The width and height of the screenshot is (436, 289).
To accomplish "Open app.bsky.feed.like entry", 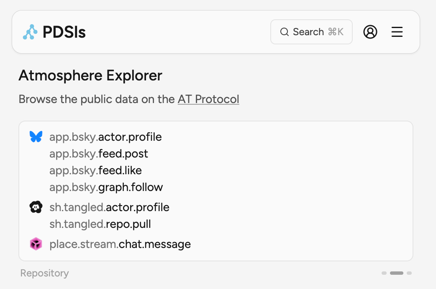I will (95, 170).
